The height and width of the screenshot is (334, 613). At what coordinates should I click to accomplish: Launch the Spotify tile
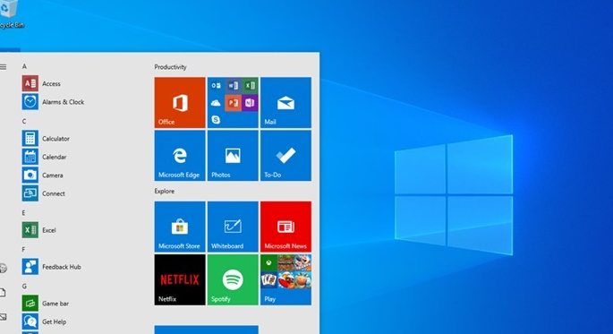[233, 279]
